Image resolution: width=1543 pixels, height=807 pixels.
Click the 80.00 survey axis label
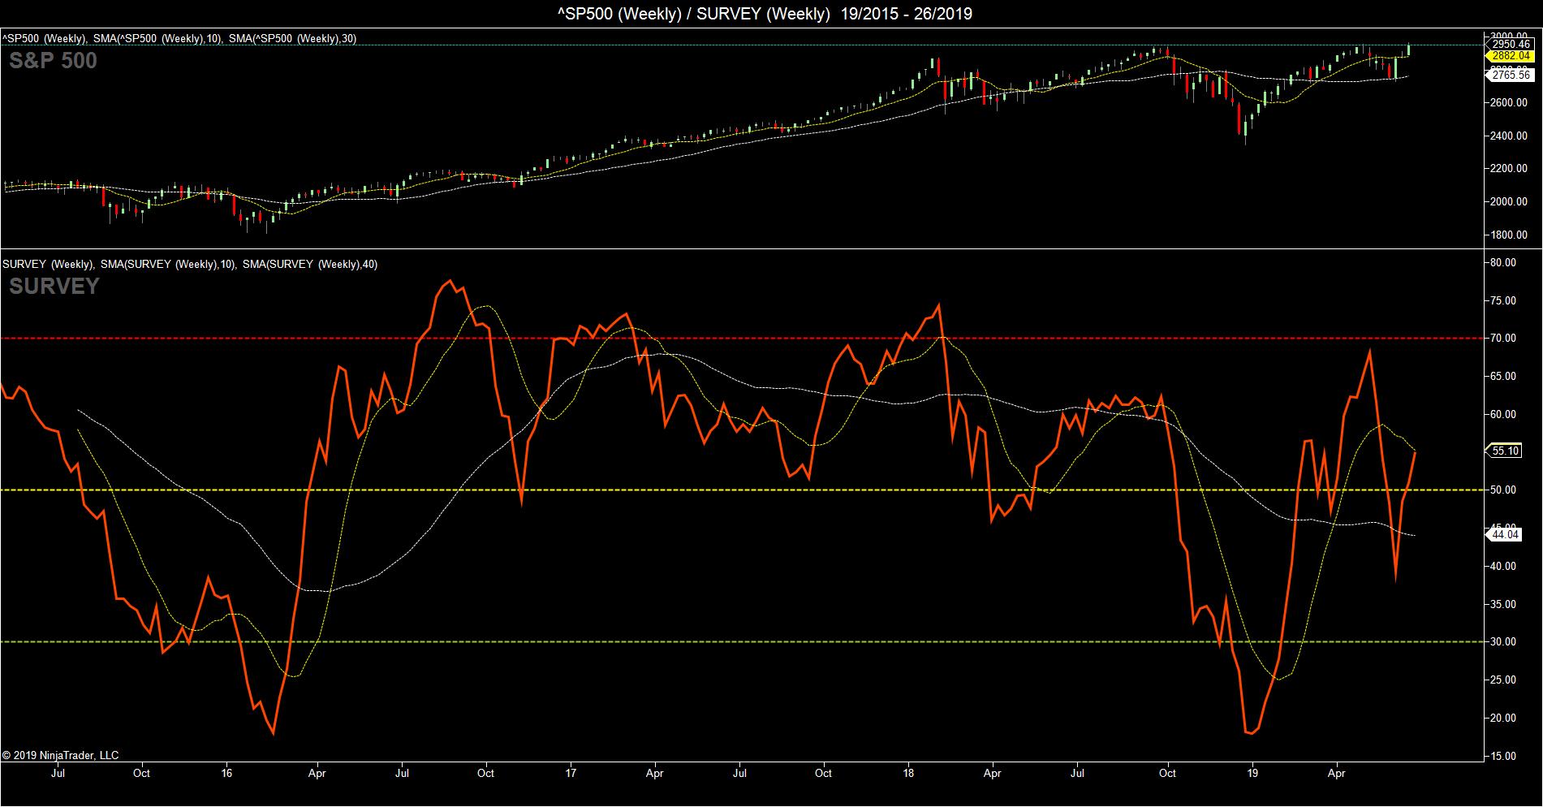[1504, 262]
